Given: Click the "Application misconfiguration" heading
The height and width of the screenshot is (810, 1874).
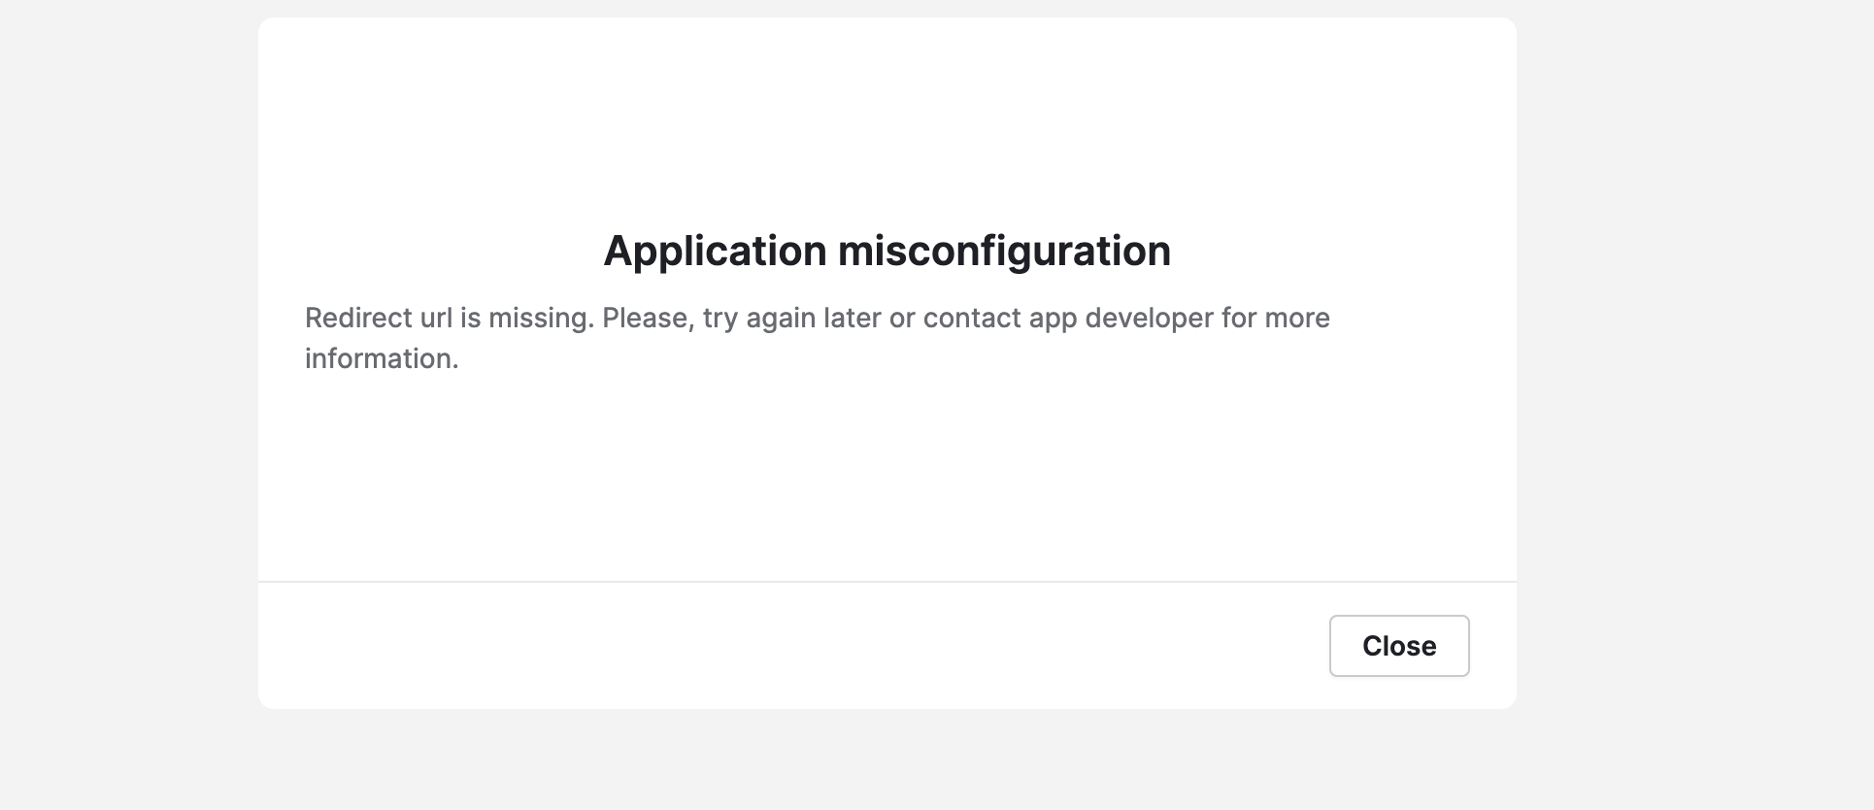Looking at the screenshot, I should point(887,251).
